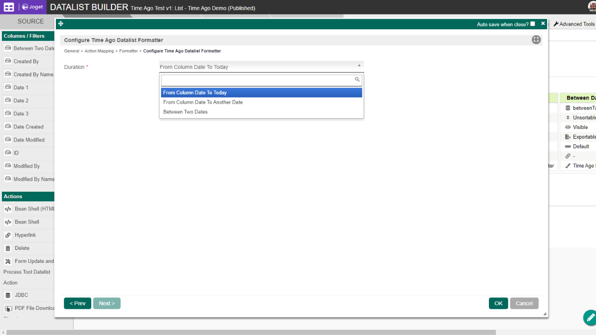Close the formatter dialog with X

(x=543, y=23)
